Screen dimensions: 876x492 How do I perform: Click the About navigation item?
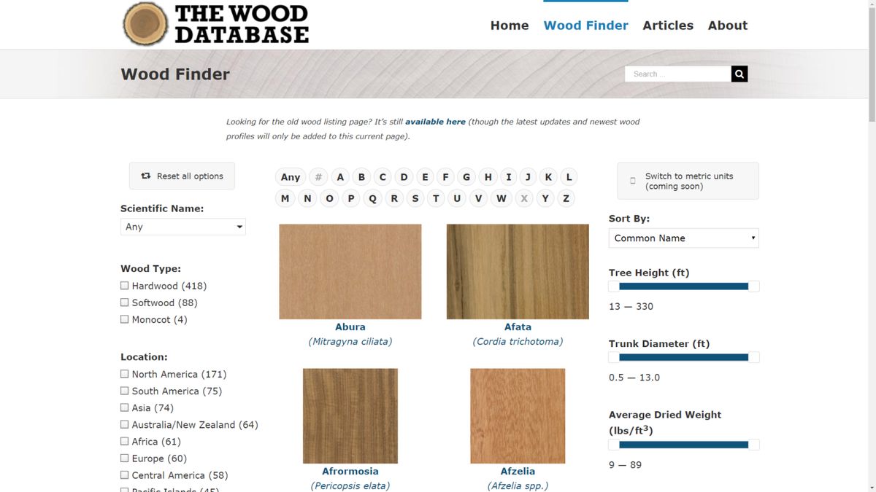tap(727, 25)
